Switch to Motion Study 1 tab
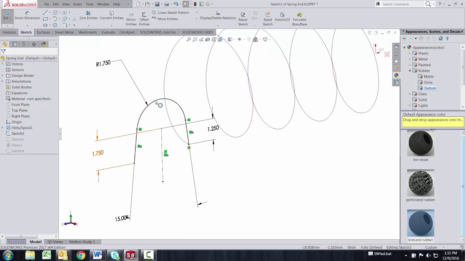Screen dimensions: 465x261 coord(82,242)
